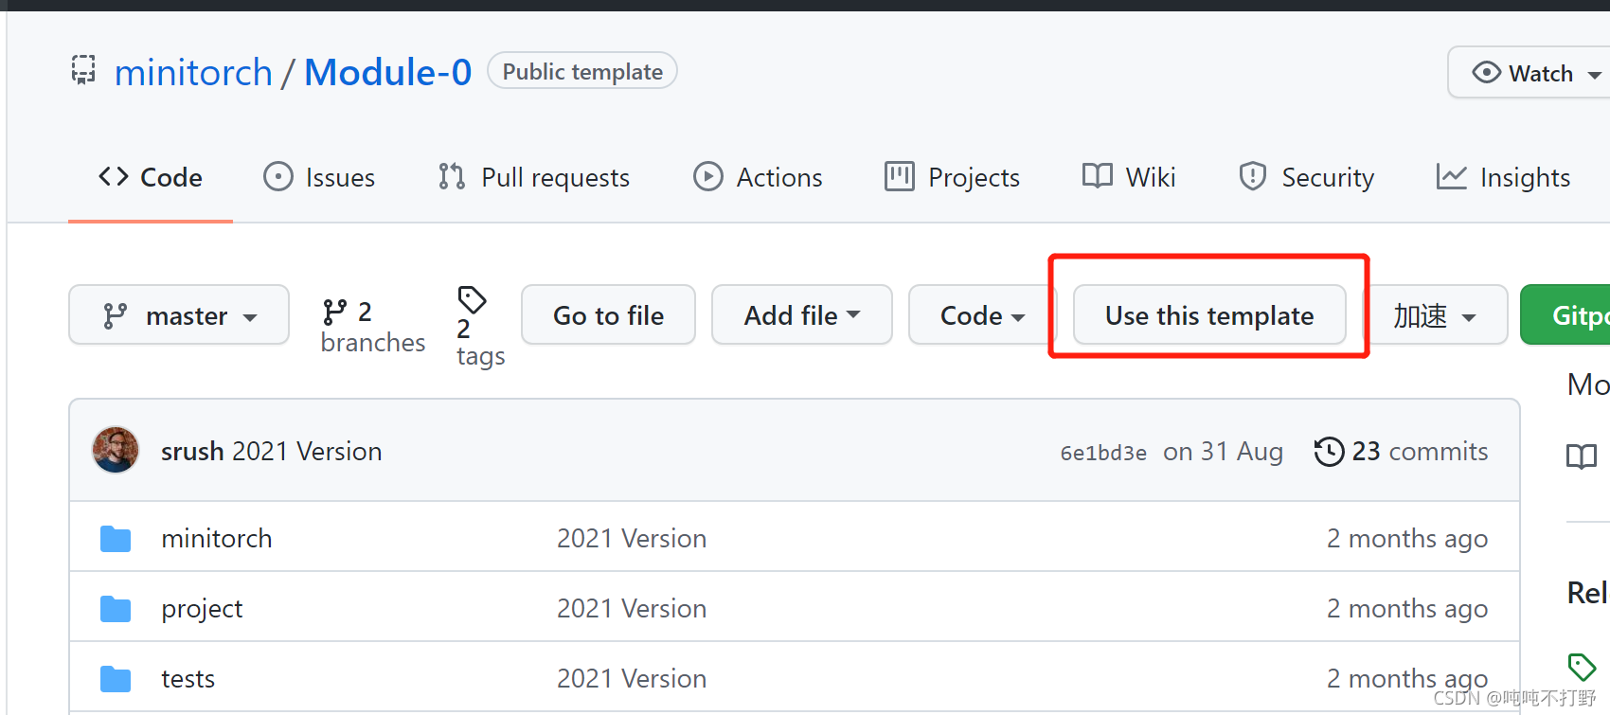The image size is (1610, 715).
Task: Switch to the Insights tab
Action: 1503,177
